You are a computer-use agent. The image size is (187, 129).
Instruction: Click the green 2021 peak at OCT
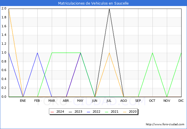click(152, 53)
